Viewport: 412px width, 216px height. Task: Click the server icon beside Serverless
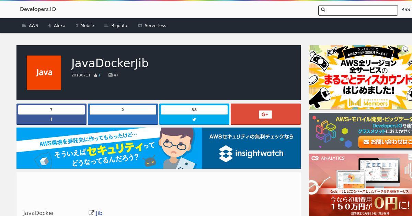[140, 26]
